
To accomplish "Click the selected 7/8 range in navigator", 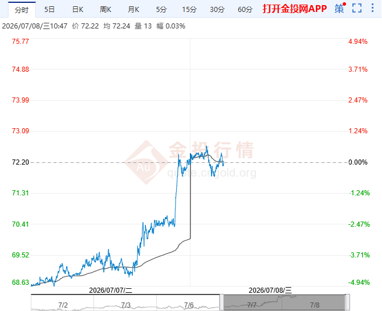I will click(x=314, y=302).
